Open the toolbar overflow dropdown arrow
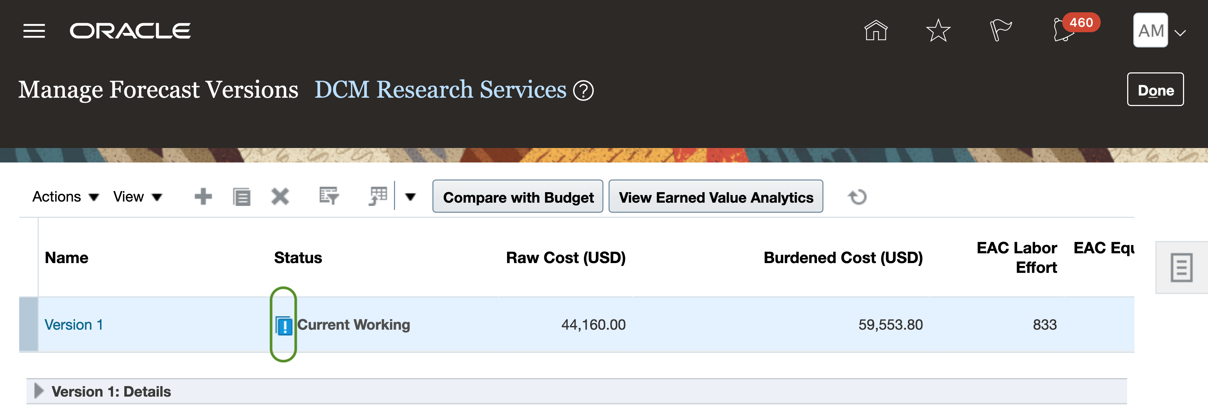Screen dimensions: 1208x410 [x=410, y=196]
